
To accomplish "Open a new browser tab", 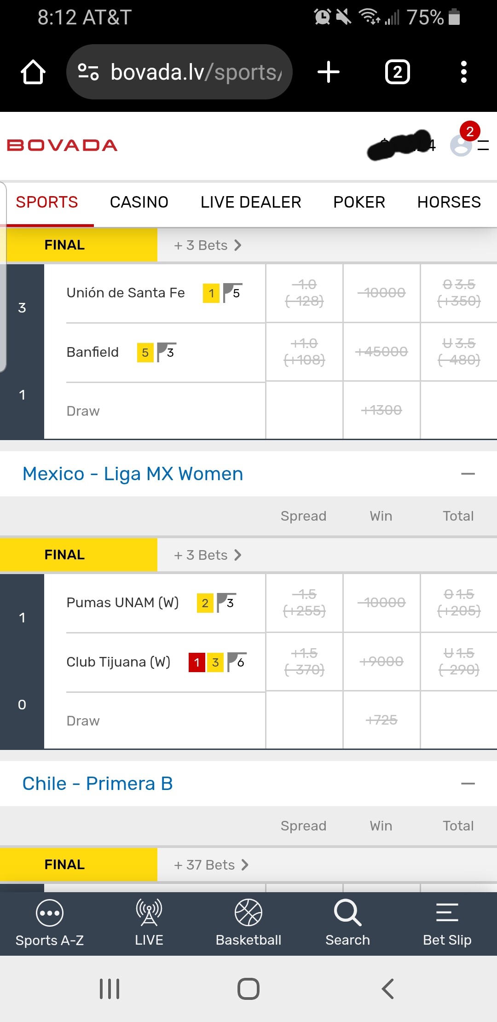I will click(x=329, y=72).
